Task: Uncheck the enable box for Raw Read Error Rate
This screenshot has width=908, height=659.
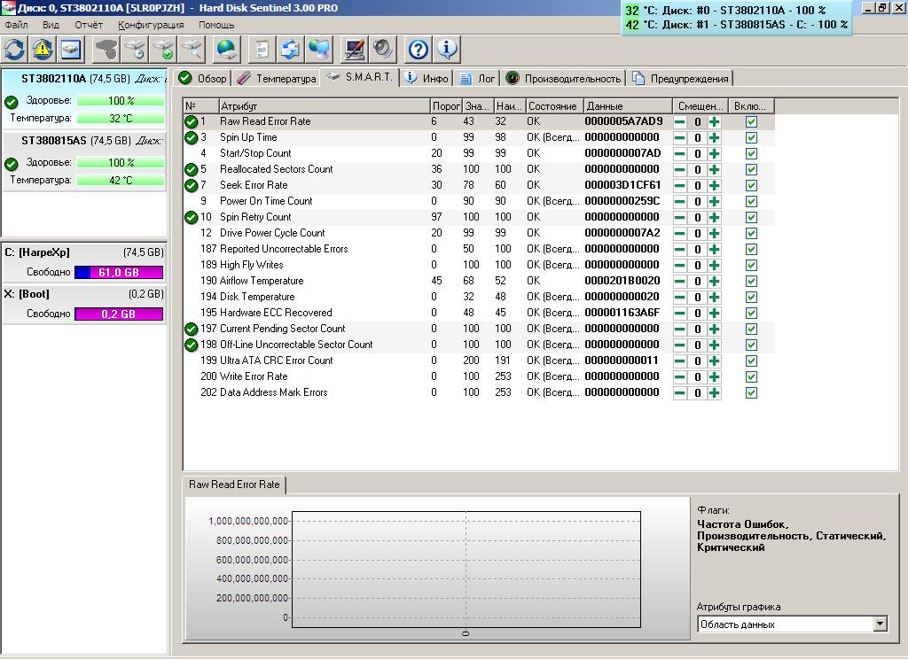Action: click(x=751, y=122)
